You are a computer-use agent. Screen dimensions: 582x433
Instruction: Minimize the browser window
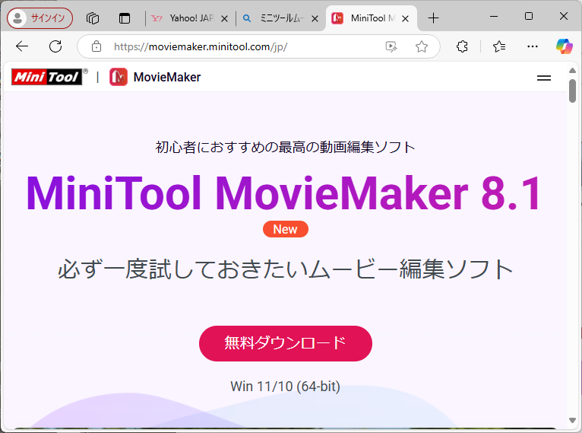coord(494,16)
